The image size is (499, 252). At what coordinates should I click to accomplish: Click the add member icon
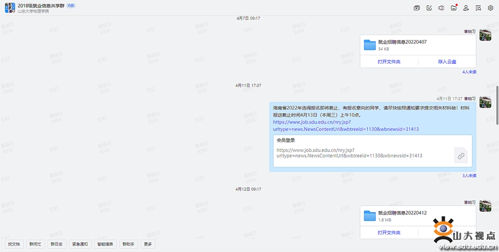466,8
